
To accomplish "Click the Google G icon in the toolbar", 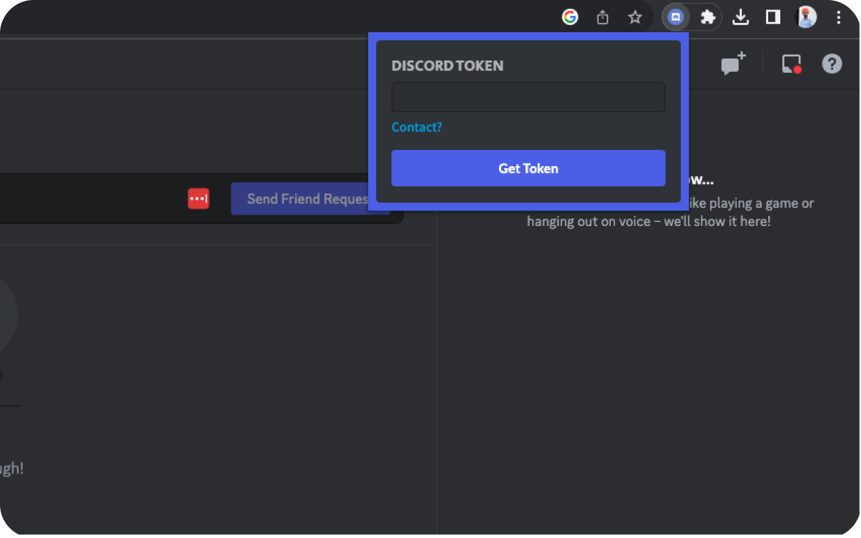I will pos(570,17).
